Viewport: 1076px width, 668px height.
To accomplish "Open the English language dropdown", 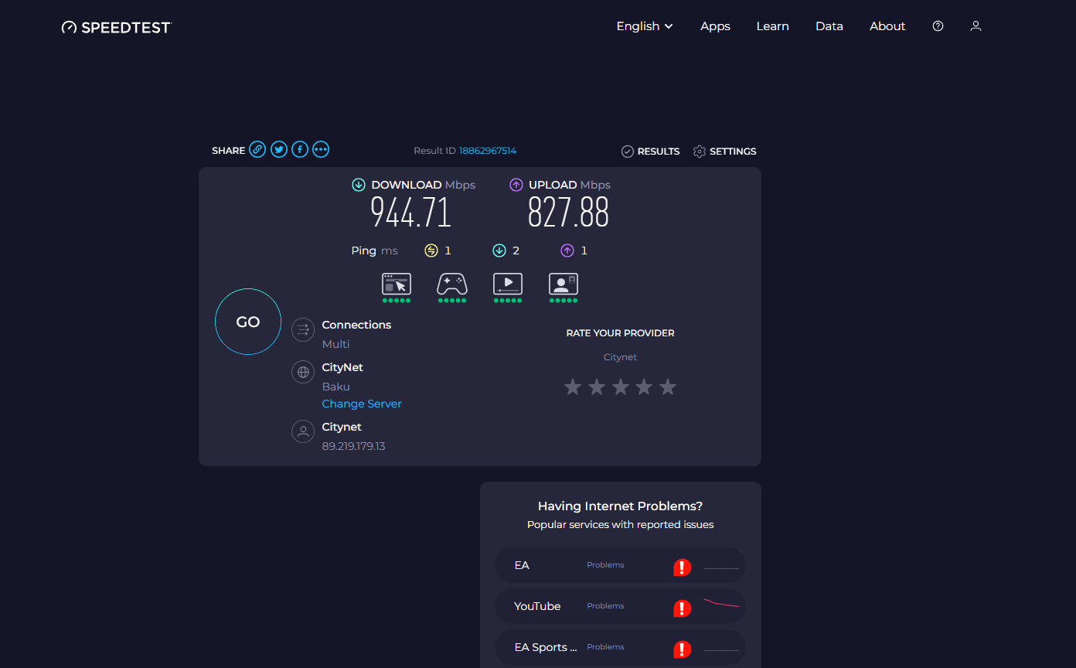I will [645, 26].
